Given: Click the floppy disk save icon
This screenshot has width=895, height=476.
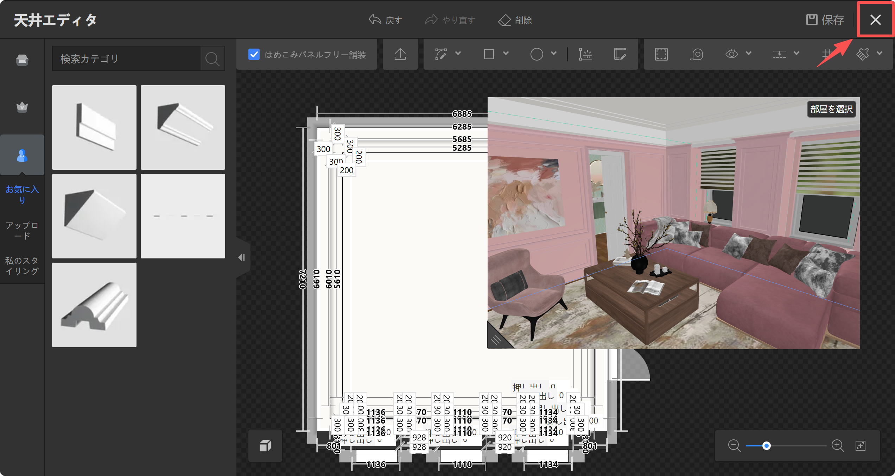Looking at the screenshot, I should (x=812, y=20).
